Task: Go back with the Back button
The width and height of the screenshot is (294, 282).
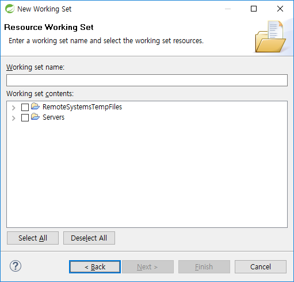Action: coord(95,266)
